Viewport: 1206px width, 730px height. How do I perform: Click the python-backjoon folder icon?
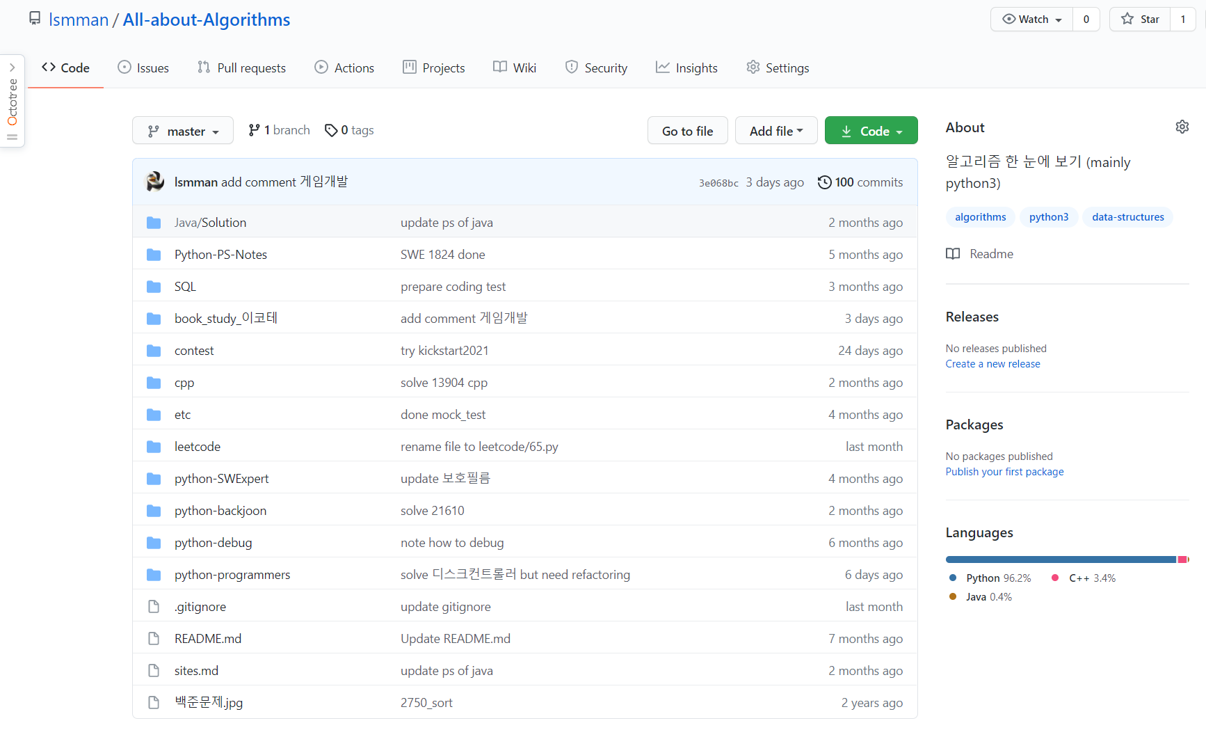tap(154, 511)
